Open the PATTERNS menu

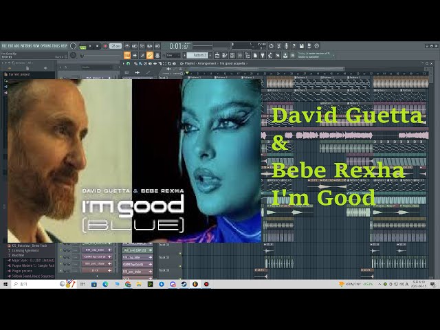(26, 46)
